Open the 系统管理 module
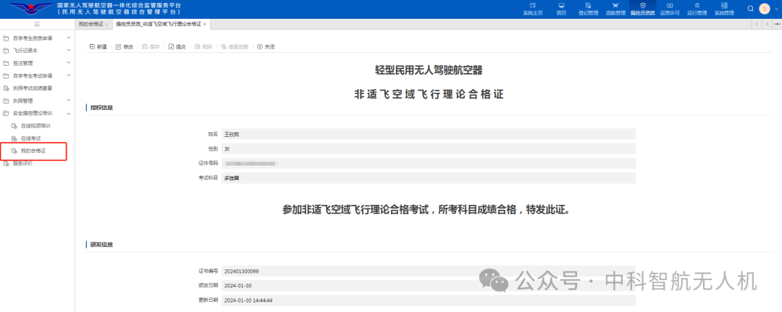This screenshot has height=312, width=782. click(724, 9)
